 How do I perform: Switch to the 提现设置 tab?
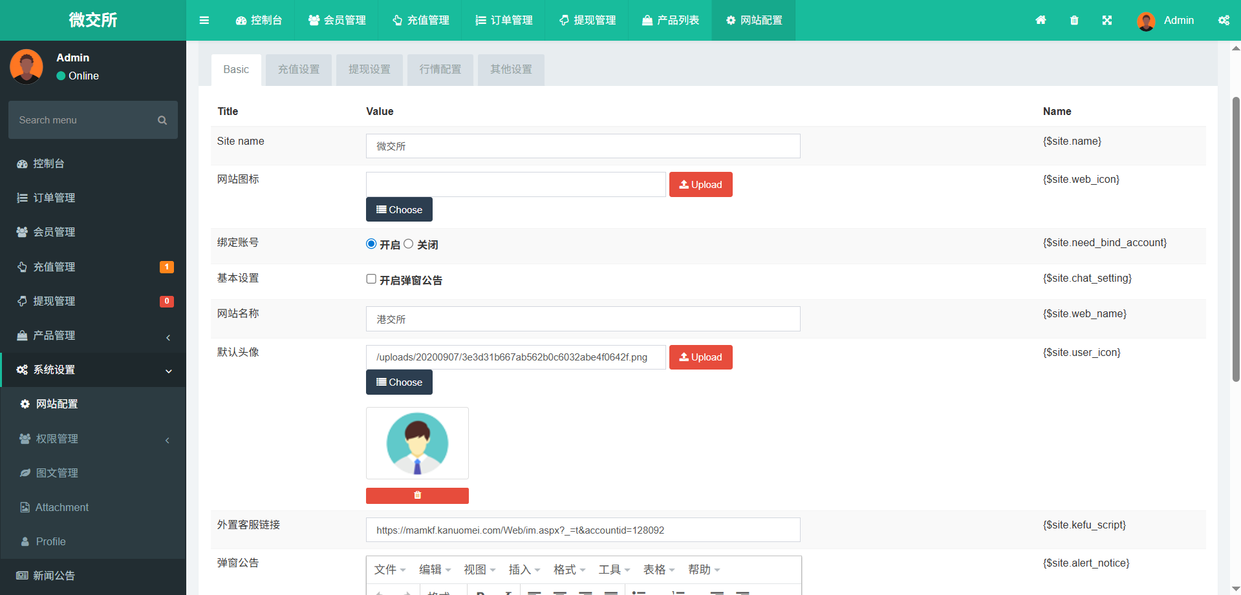point(369,70)
